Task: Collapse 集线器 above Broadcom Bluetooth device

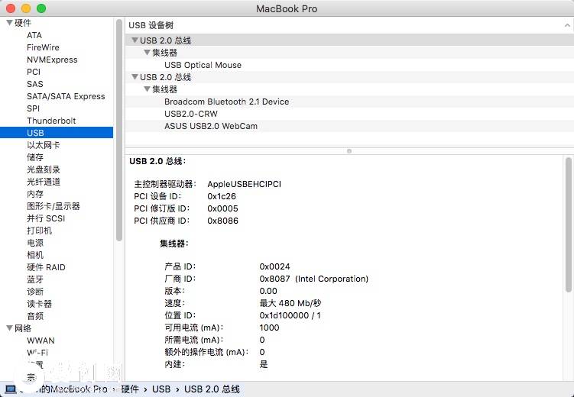Action: pos(147,89)
